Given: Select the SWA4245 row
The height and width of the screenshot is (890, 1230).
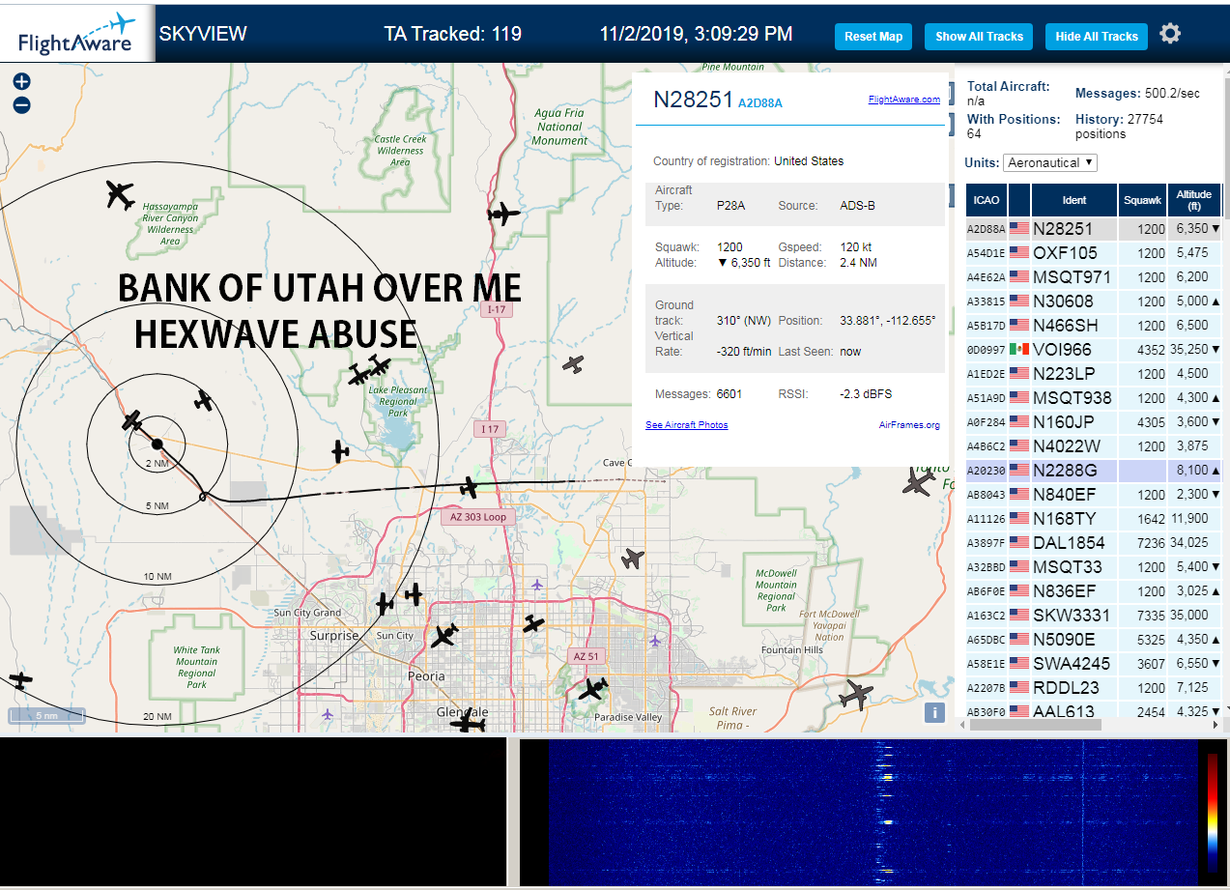Looking at the screenshot, I should (x=1094, y=664).
